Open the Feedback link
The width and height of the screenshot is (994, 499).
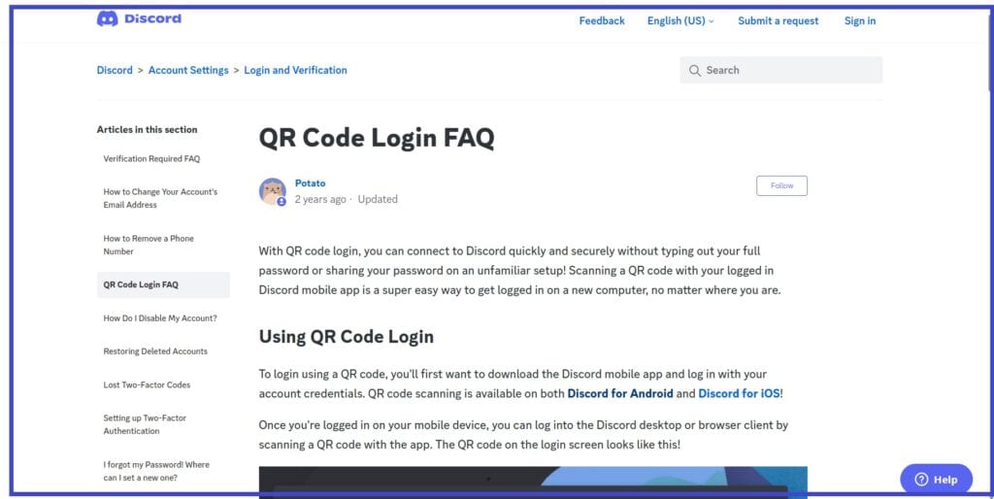click(602, 21)
